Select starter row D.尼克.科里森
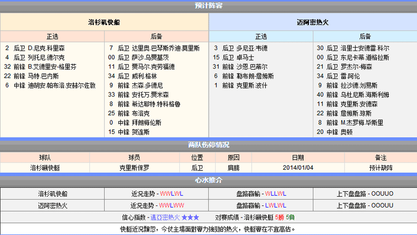 (35, 48)
